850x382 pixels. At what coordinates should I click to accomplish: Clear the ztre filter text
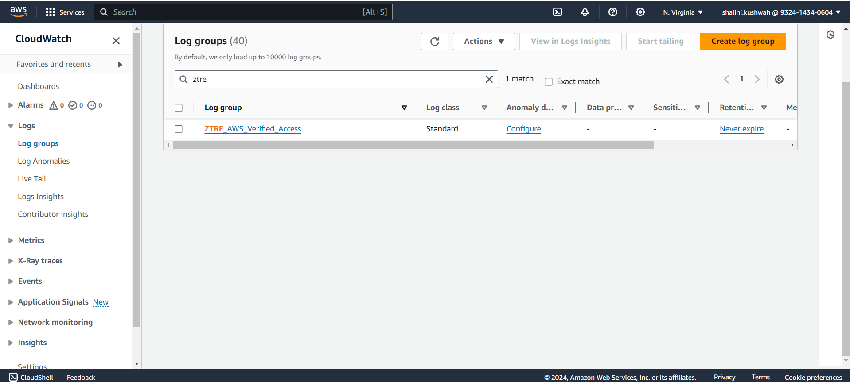[489, 79]
